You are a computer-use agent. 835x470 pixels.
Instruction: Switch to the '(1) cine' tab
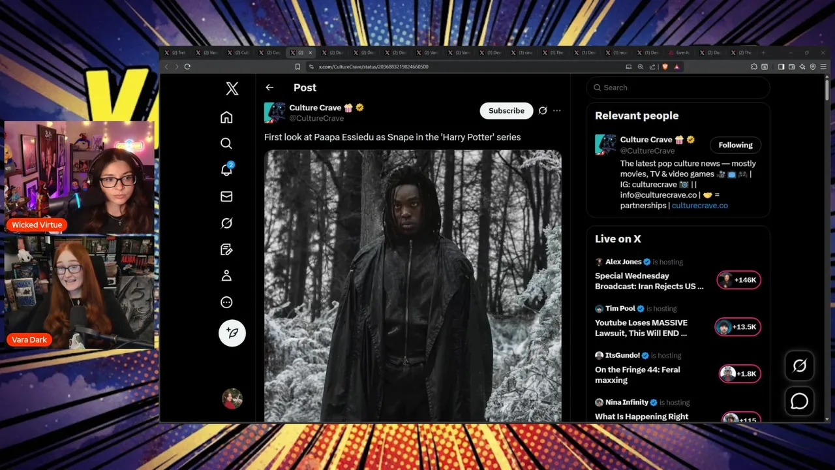click(523, 53)
